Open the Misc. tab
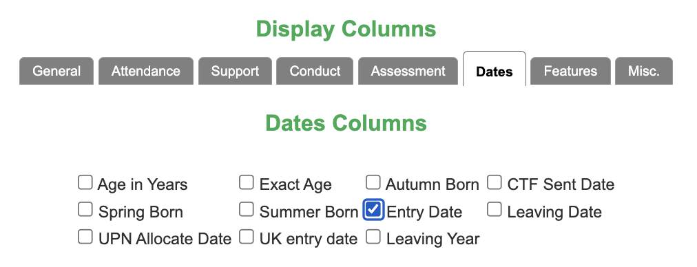 click(644, 71)
